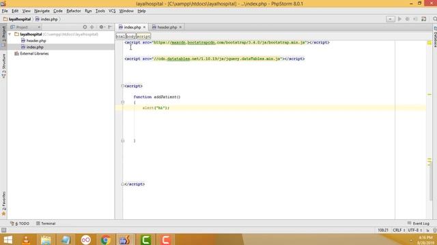Image resolution: width=437 pixels, height=245 pixels.
Task: Toggle the Favorites tool window side tab
Action: pos(3,203)
